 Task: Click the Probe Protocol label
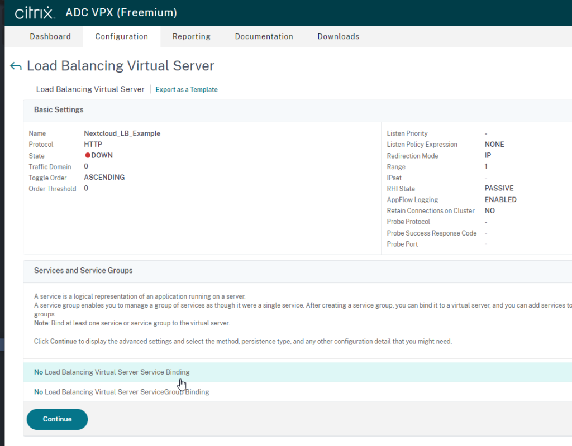coord(408,222)
